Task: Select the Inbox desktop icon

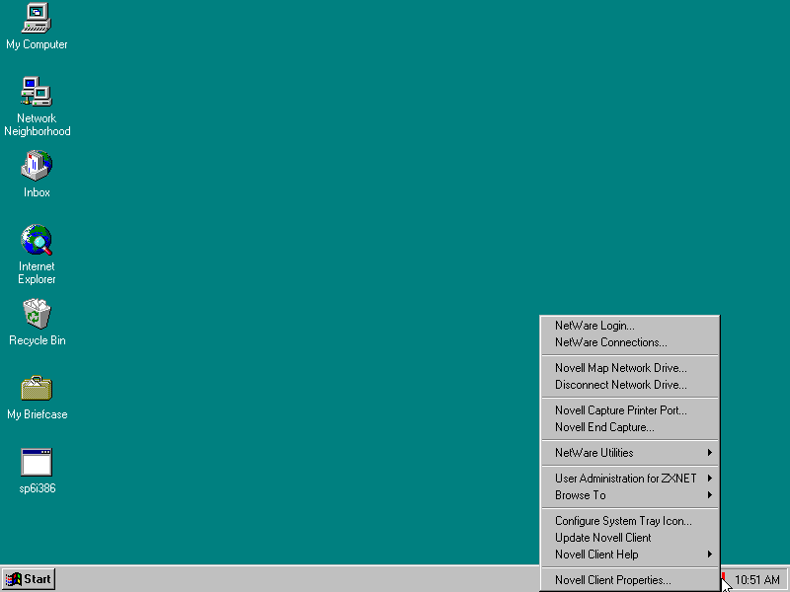Action: (37, 175)
